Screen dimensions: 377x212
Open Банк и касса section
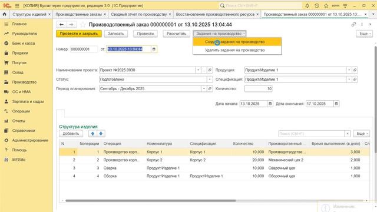[24, 43]
